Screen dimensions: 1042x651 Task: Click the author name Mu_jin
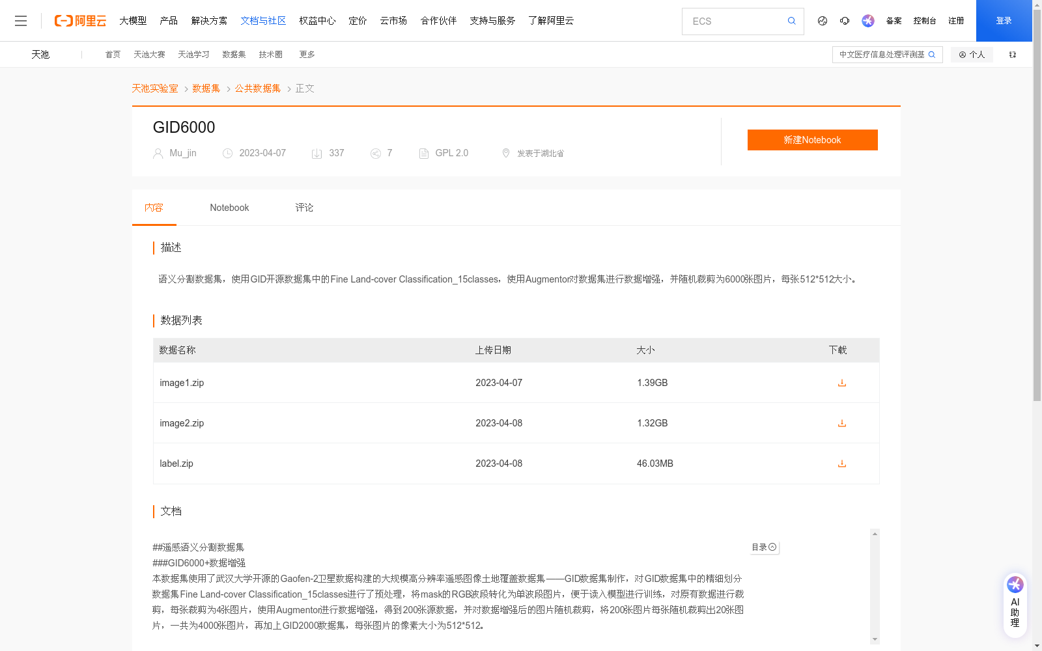[x=183, y=153]
